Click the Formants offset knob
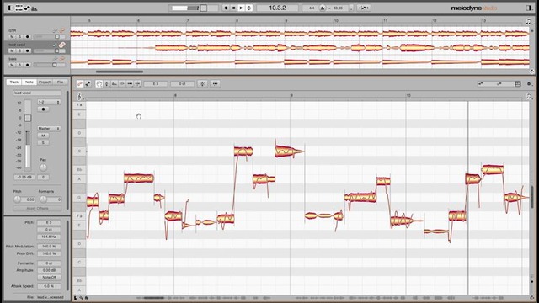The height and width of the screenshot is (303, 539). (43, 199)
